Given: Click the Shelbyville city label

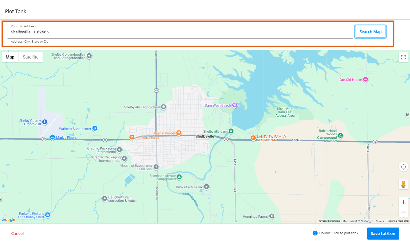Looking at the screenshot, I should [205, 137].
